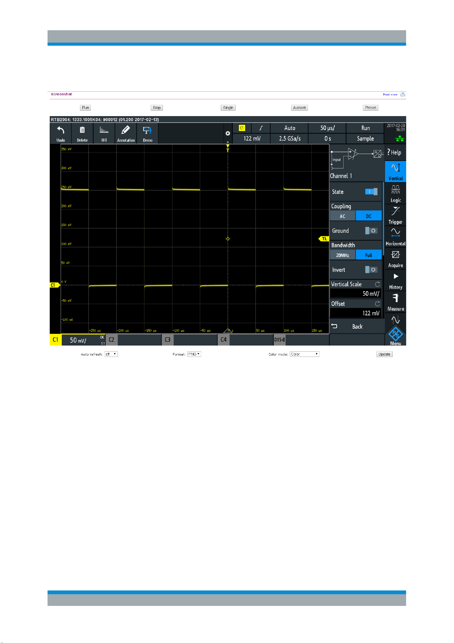This screenshot has width=454, height=643.
Task: Click the input amplifier signal path diagram
Action: click(357, 158)
